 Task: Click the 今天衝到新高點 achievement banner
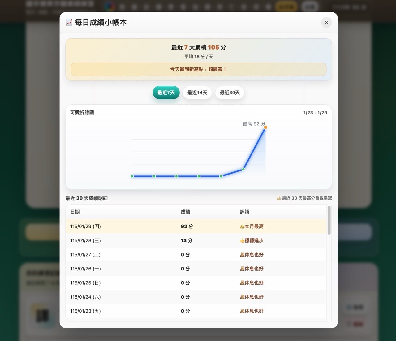pyautogui.click(x=199, y=69)
